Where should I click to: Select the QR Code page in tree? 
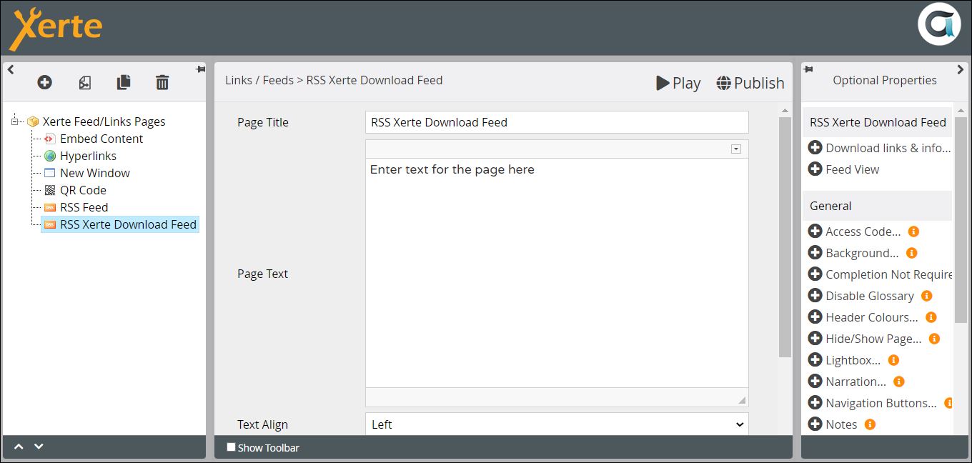click(83, 190)
